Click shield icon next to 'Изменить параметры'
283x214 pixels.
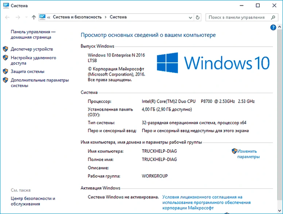click(x=234, y=151)
